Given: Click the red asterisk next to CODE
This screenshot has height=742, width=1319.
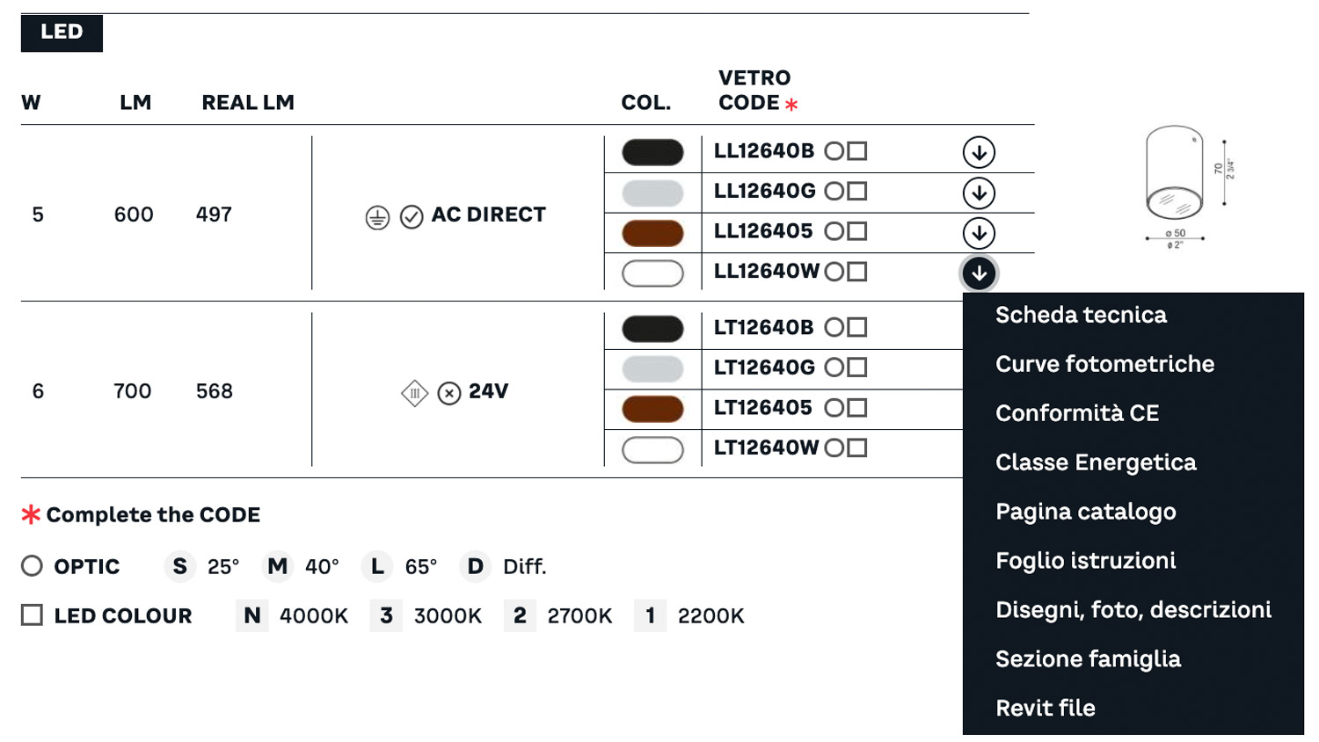Looking at the screenshot, I should (791, 105).
